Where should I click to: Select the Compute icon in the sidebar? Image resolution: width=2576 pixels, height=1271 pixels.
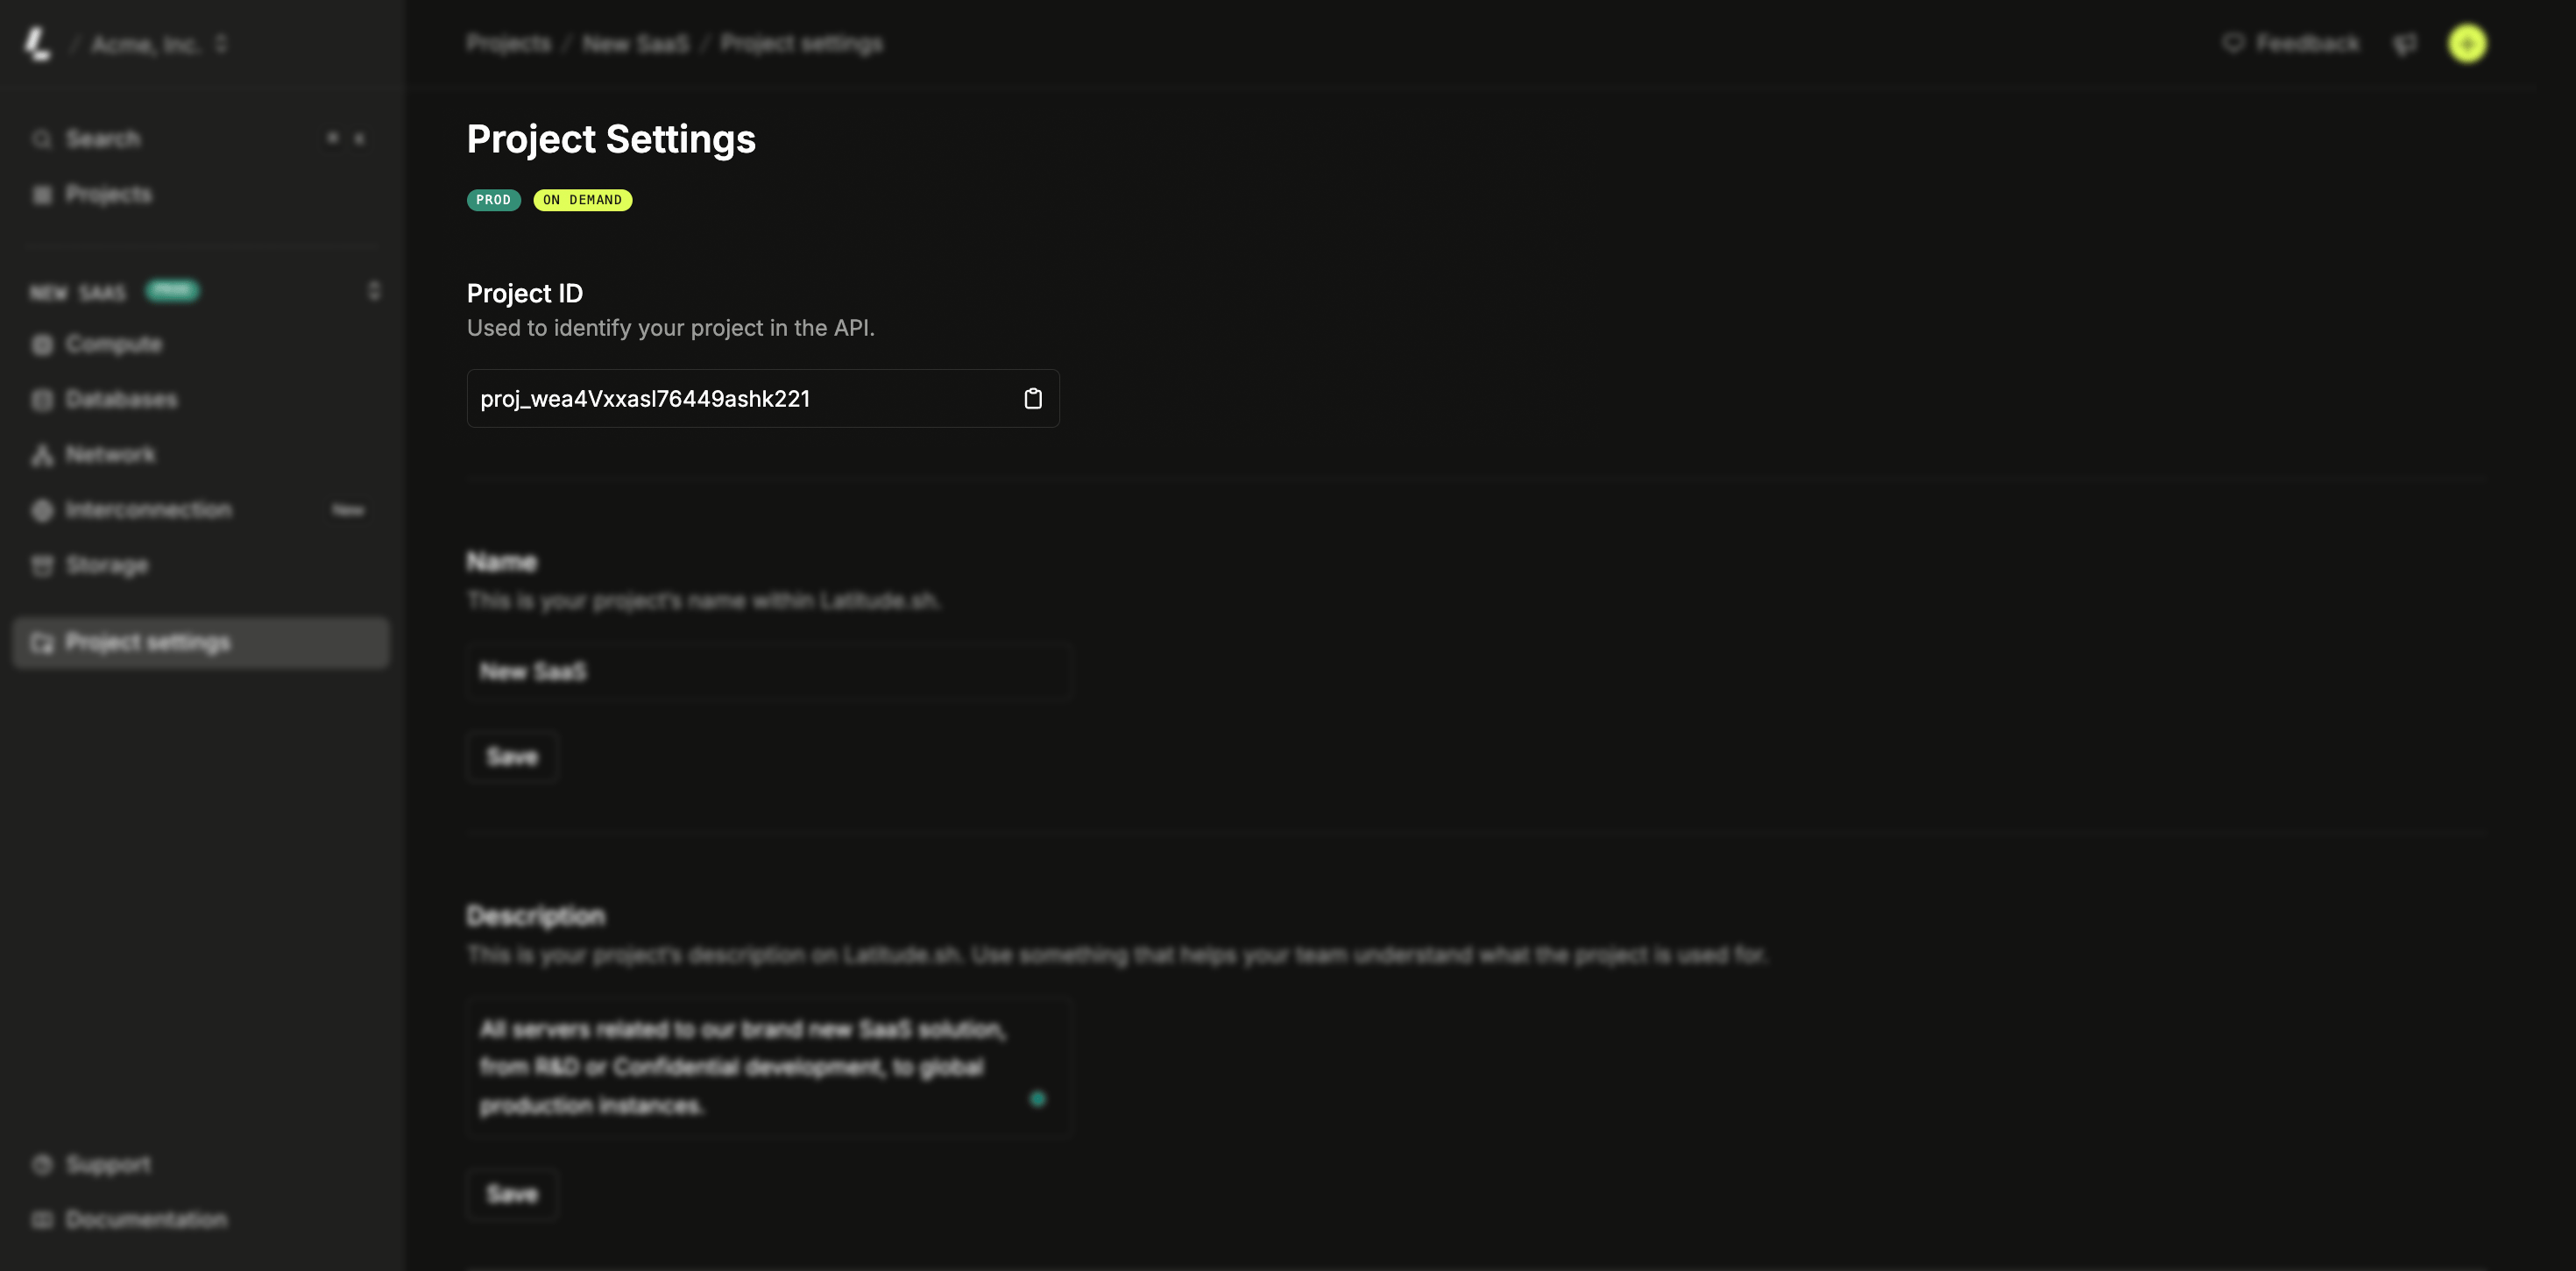click(x=41, y=344)
